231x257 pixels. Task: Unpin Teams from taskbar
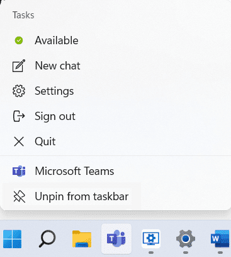[115, 196]
